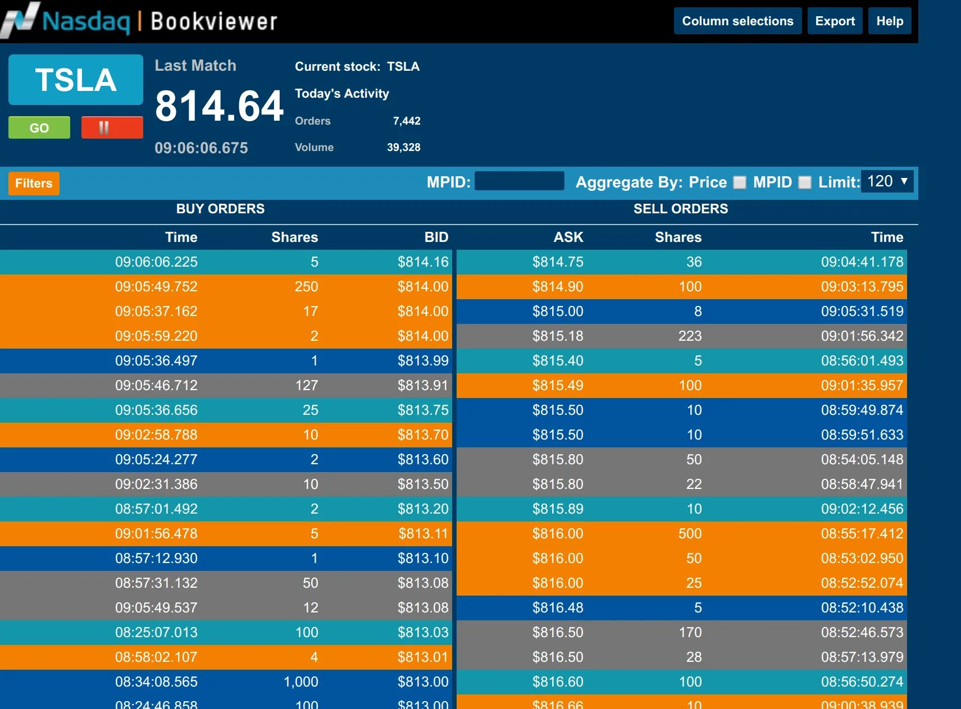Select the $813.60 bid cell
This screenshot has height=709, width=961.
423,459
